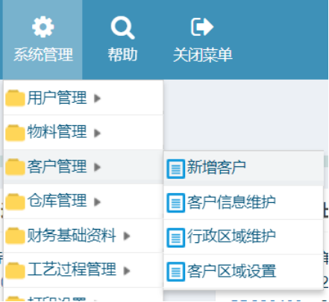Open the 新增客户 menu entry
329x302 pixels.
tap(243, 168)
